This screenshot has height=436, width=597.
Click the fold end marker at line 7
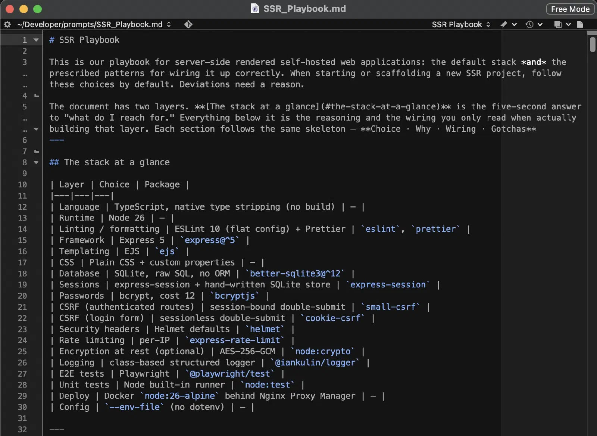(37, 152)
